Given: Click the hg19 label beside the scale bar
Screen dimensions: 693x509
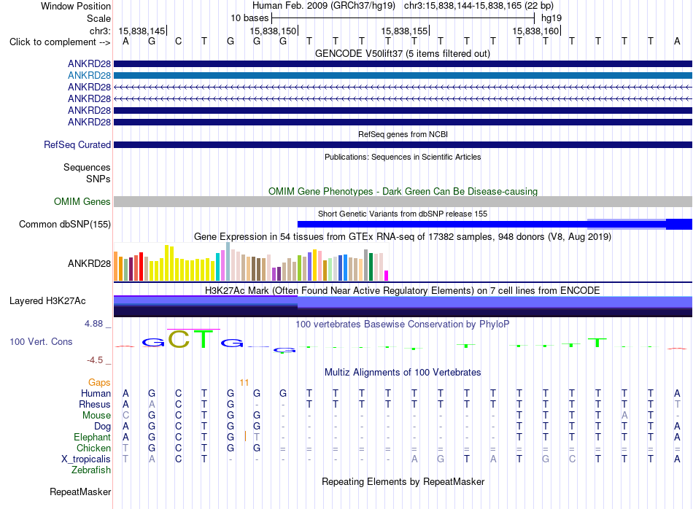Looking at the screenshot, I should pos(551,18).
